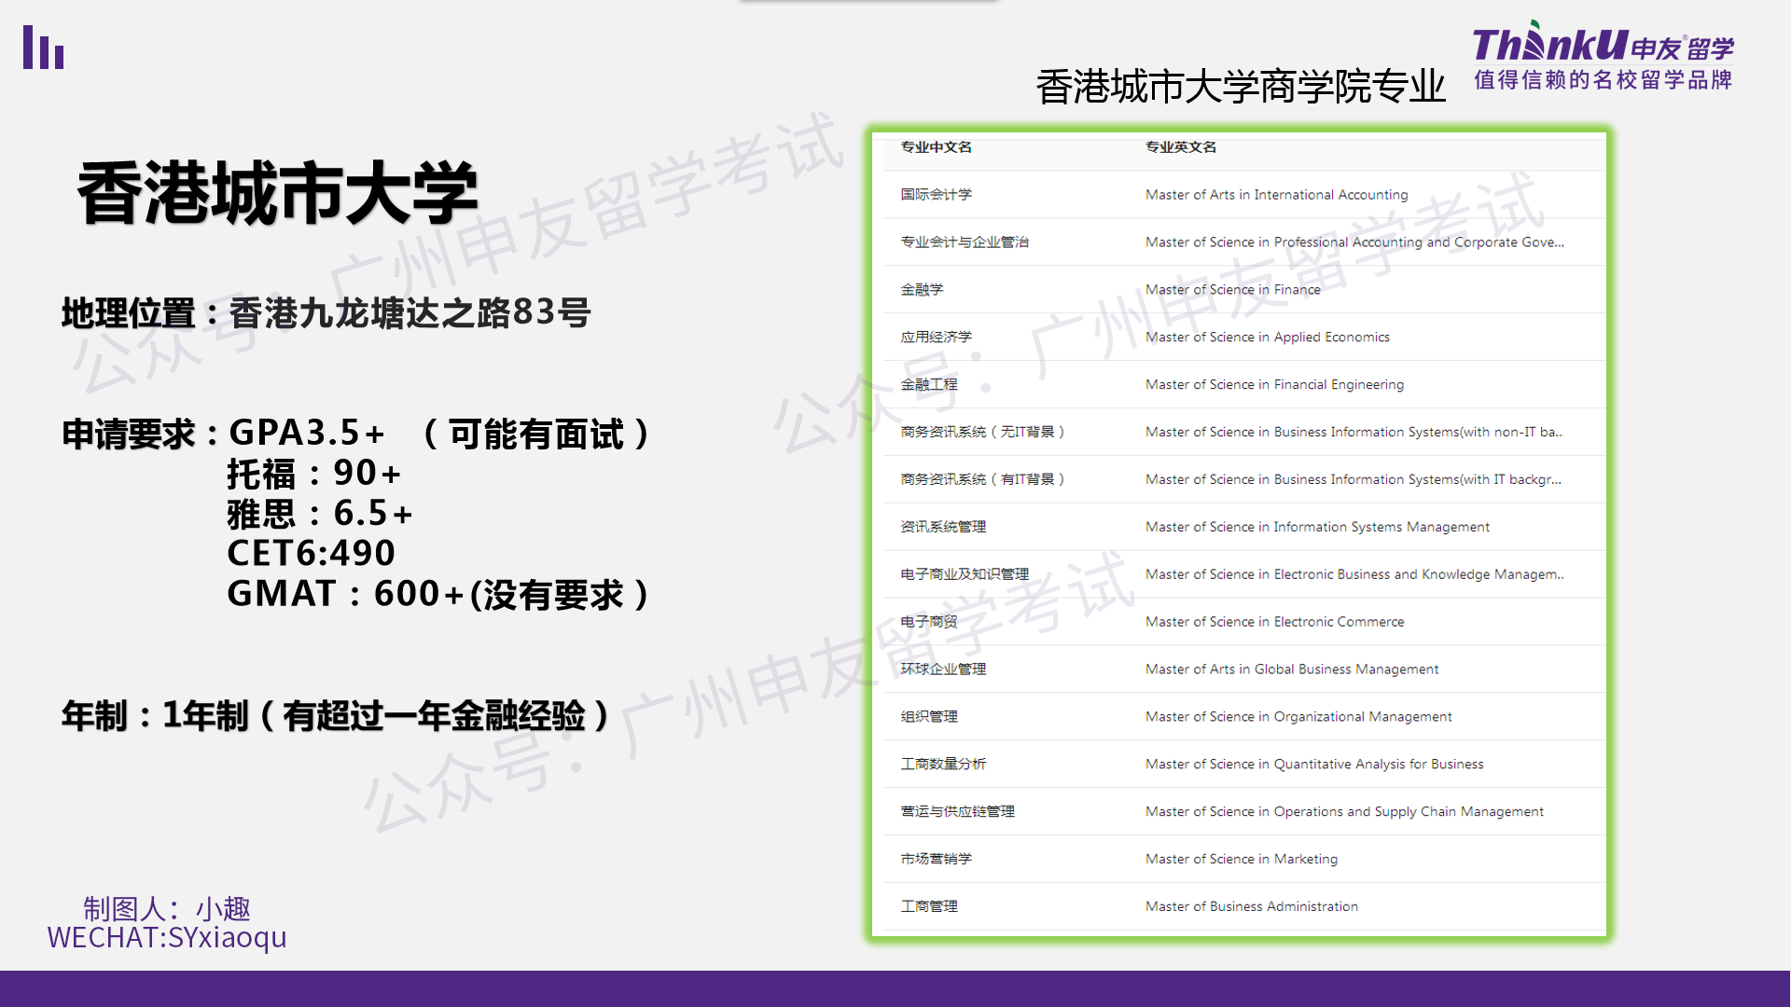Viewport: 1791px width, 1007px height.
Task: Select the 工商管理 cell
Action: click(x=929, y=906)
